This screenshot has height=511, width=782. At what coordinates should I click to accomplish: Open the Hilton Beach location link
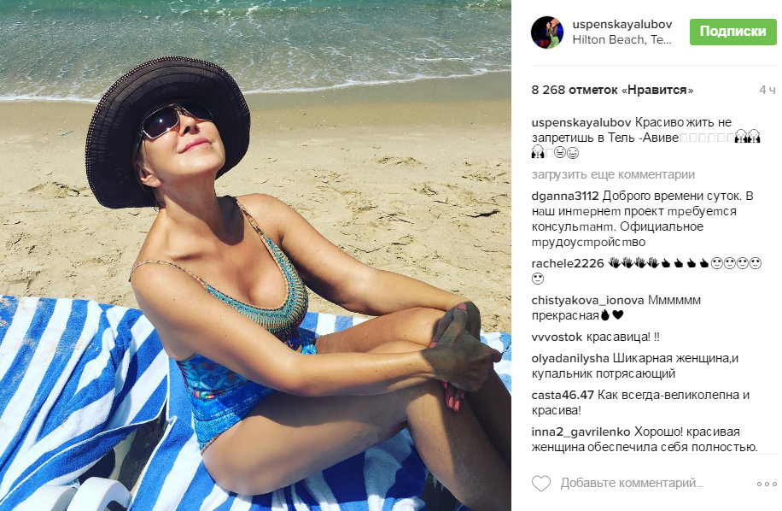tap(622, 39)
